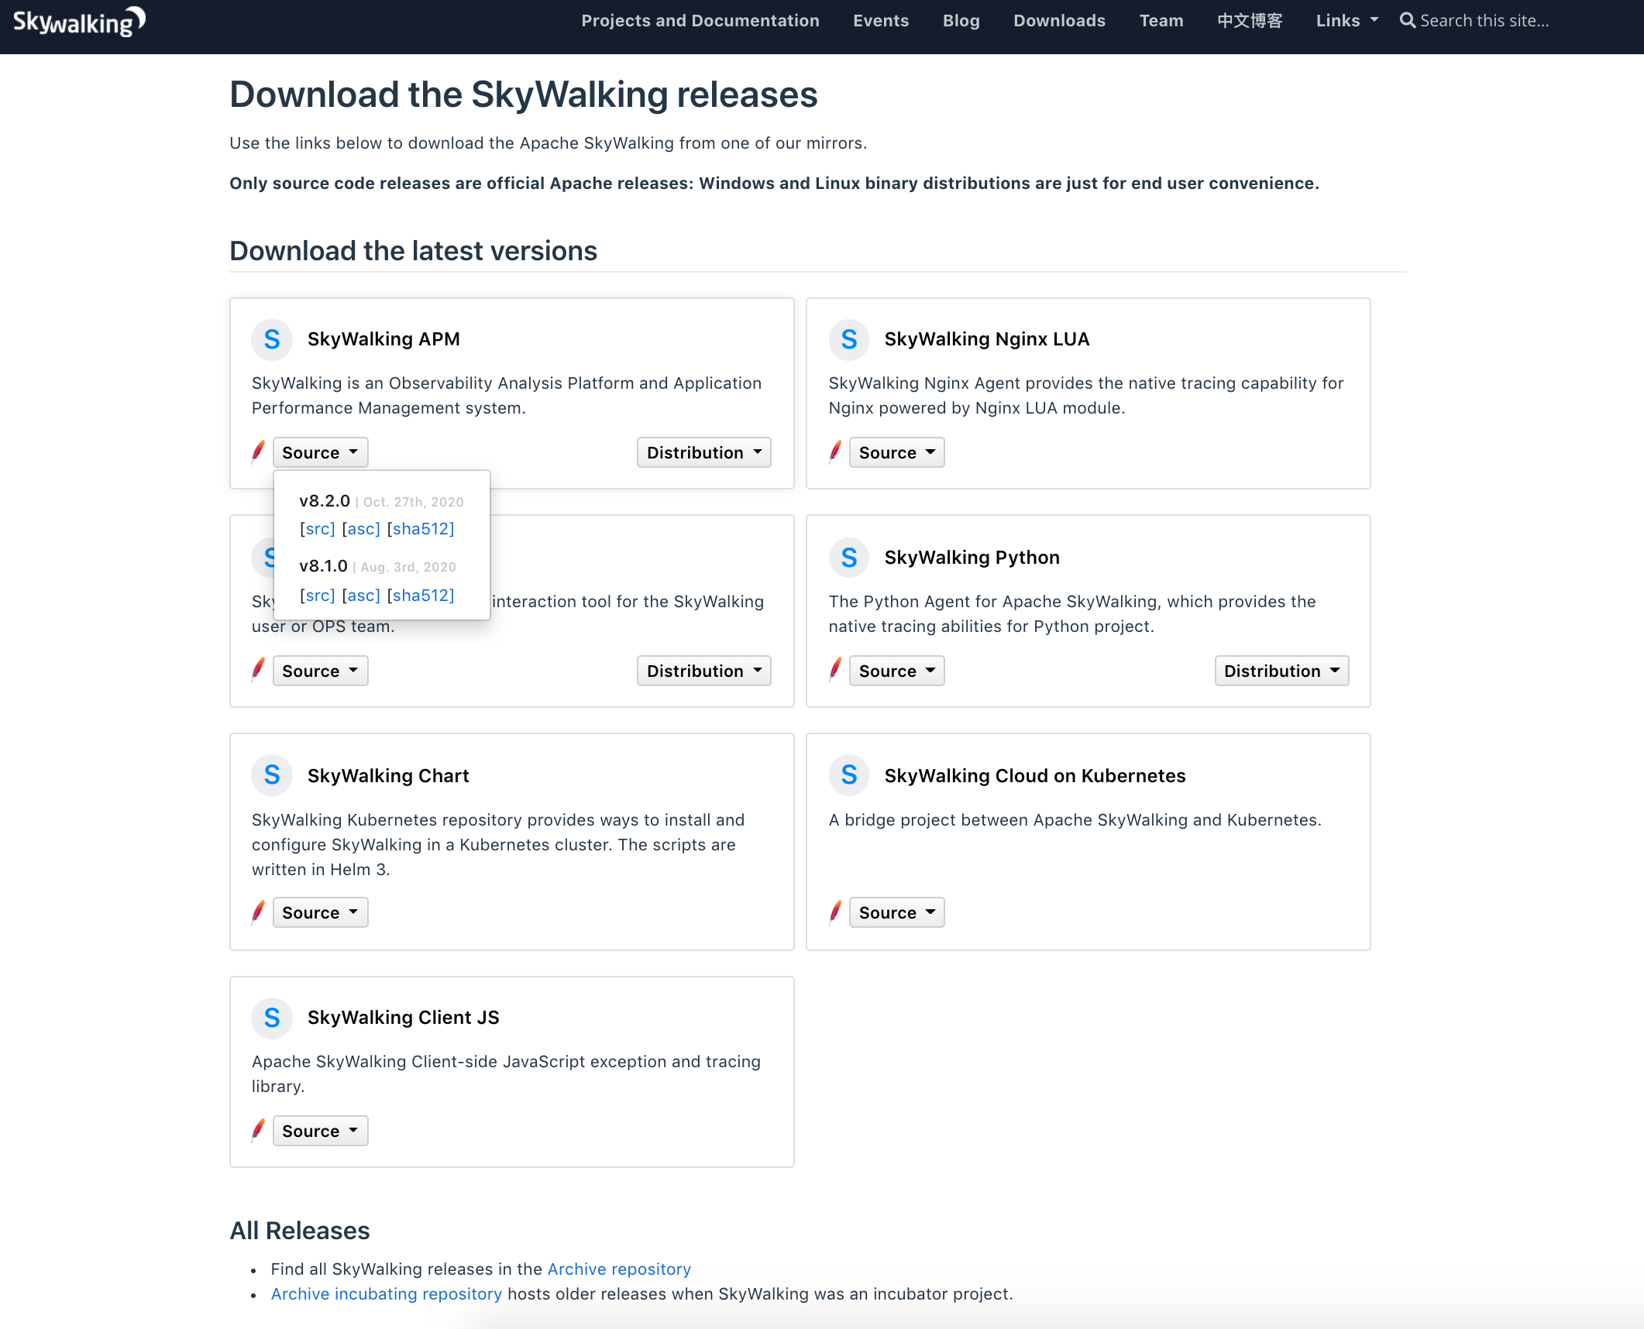Open the SkyWalking APM Distribution dropdown

703,452
